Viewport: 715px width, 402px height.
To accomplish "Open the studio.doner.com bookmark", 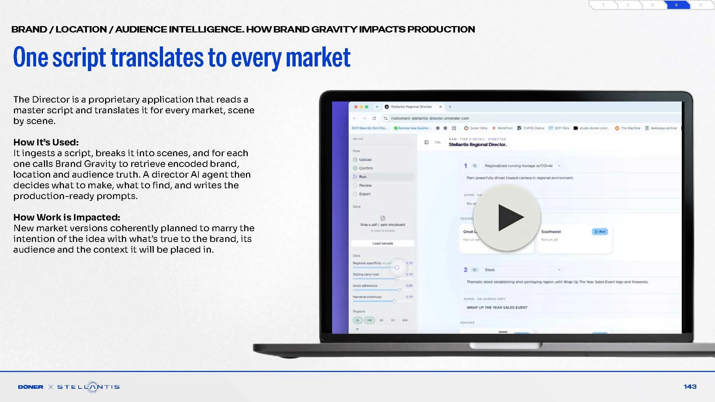I will pos(592,128).
